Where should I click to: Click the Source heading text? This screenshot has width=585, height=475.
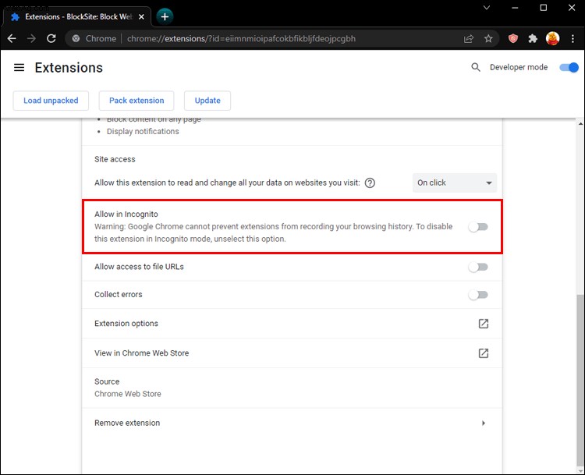[107, 381]
